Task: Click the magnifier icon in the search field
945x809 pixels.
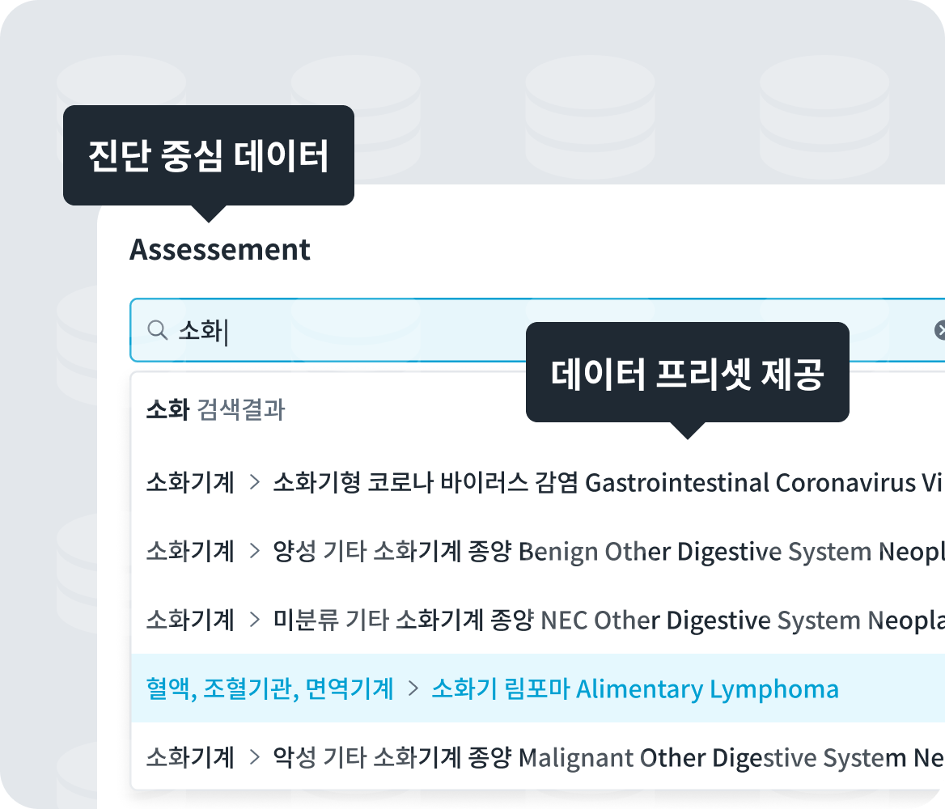Action: click(157, 329)
